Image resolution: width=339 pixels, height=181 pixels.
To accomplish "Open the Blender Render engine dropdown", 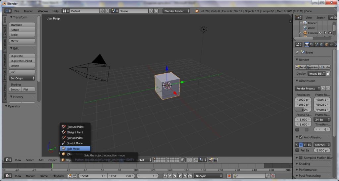I will pos(176,11).
